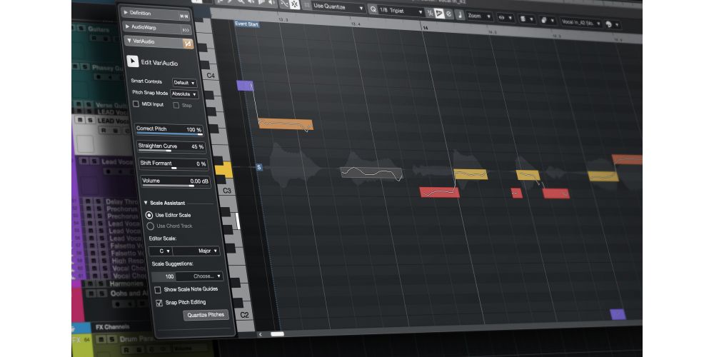The image size is (714, 357).
Task: Enable the MIDI Input checkbox
Action: point(136,104)
